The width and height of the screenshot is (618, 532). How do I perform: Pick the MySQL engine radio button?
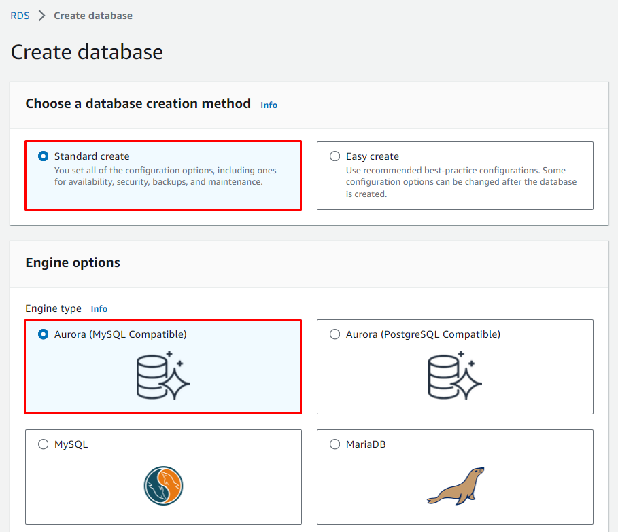pos(44,444)
